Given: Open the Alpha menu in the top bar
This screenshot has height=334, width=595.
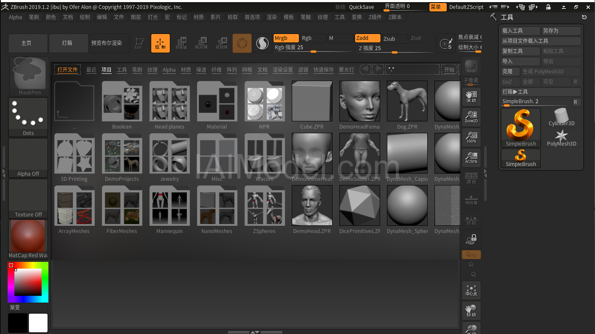Looking at the screenshot, I should 15,17.
